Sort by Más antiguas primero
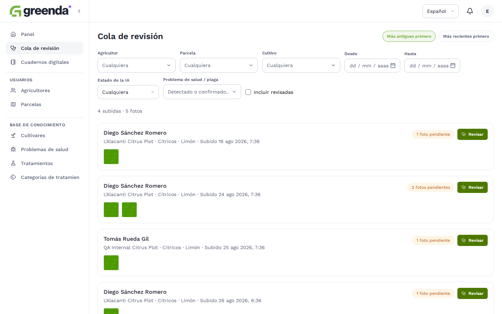The height and width of the screenshot is (314, 502). [409, 36]
